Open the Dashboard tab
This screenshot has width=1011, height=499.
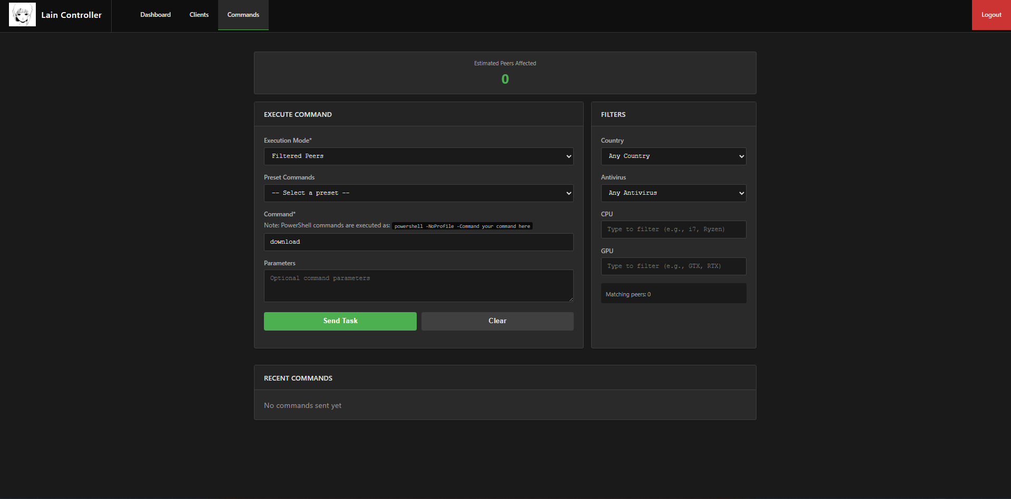tap(155, 15)
